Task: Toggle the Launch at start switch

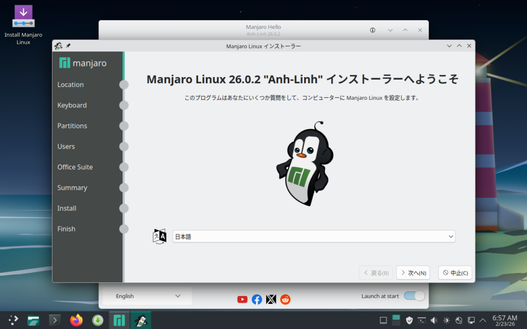Action: pyautogui.click(x=414, y=296)
